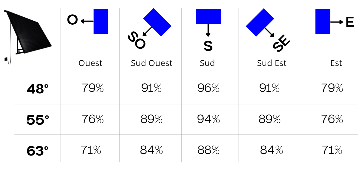Click the 55° tilt row label
Screen dimensions: 363x170
point(38,120)
